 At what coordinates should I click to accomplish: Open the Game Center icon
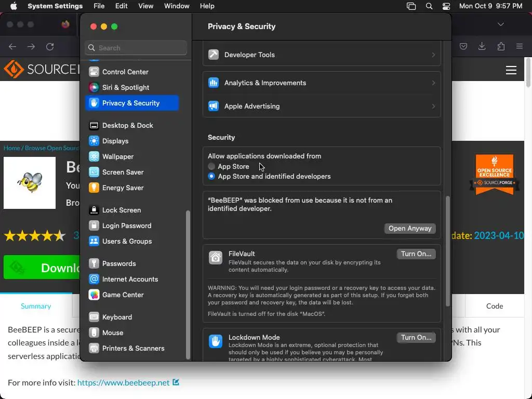pyautogui.click(x=94, y=295)
